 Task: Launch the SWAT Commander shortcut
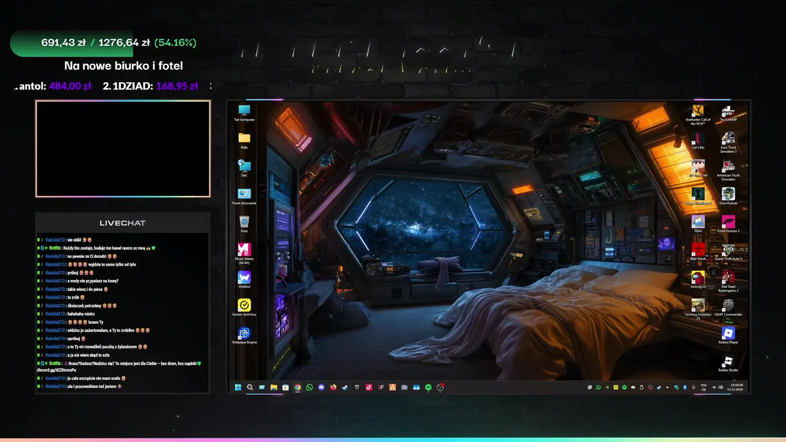[728, 307]
